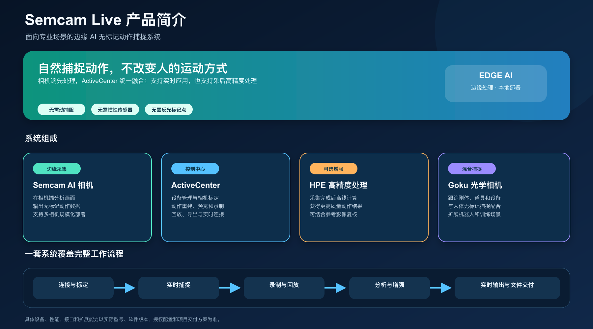
Task: Select the 连接与标定 workflow step
Action: pyautogui.click(x=73, y=288)
